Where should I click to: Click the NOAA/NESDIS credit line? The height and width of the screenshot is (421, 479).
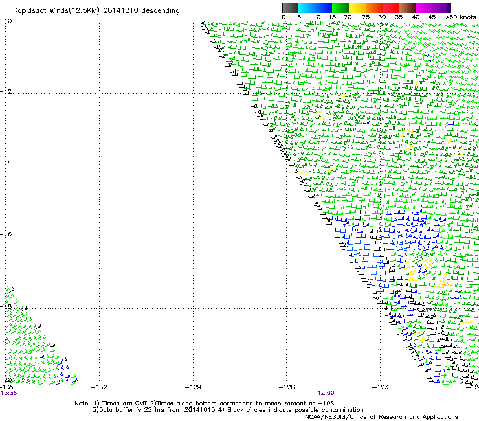click(x=381, y=417)
